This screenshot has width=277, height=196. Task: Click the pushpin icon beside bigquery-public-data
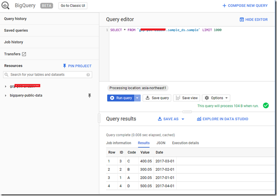click(89, 95)
